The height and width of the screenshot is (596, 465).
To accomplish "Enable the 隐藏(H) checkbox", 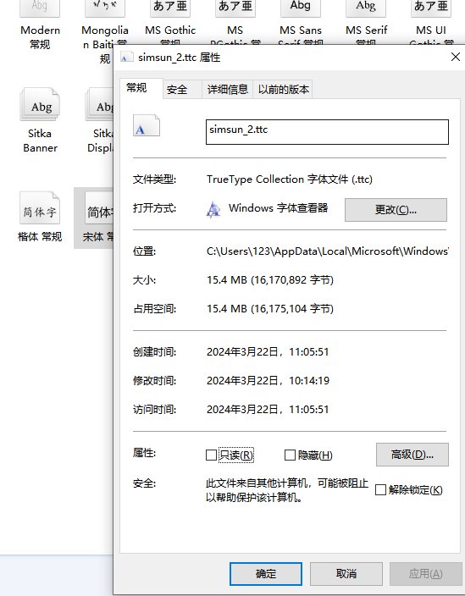I will [291, 455].
